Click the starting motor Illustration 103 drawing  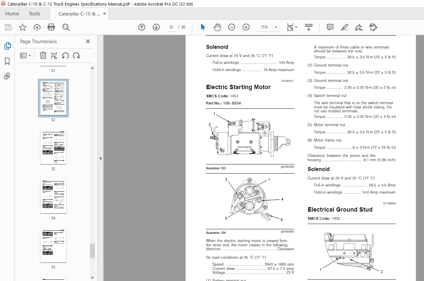[249, 135]
